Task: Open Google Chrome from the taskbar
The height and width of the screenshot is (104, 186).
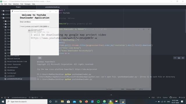Action: click(80, 101)
